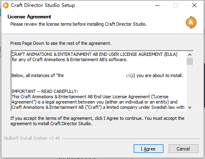
Task: Click the line 'for any of Craft Animations & Entertainment AB's software.'
Action: pyautogui.click(x=70, y=60)
